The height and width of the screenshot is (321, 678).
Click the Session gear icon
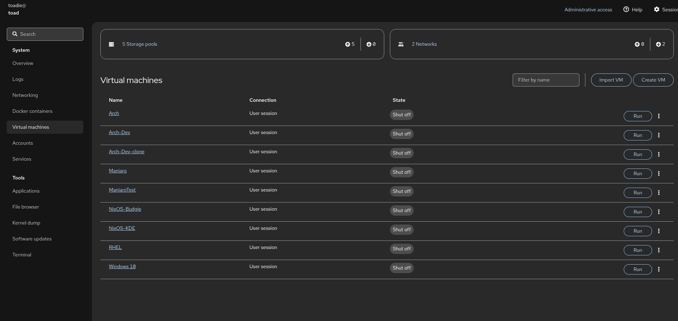click(x=657, y=10)
